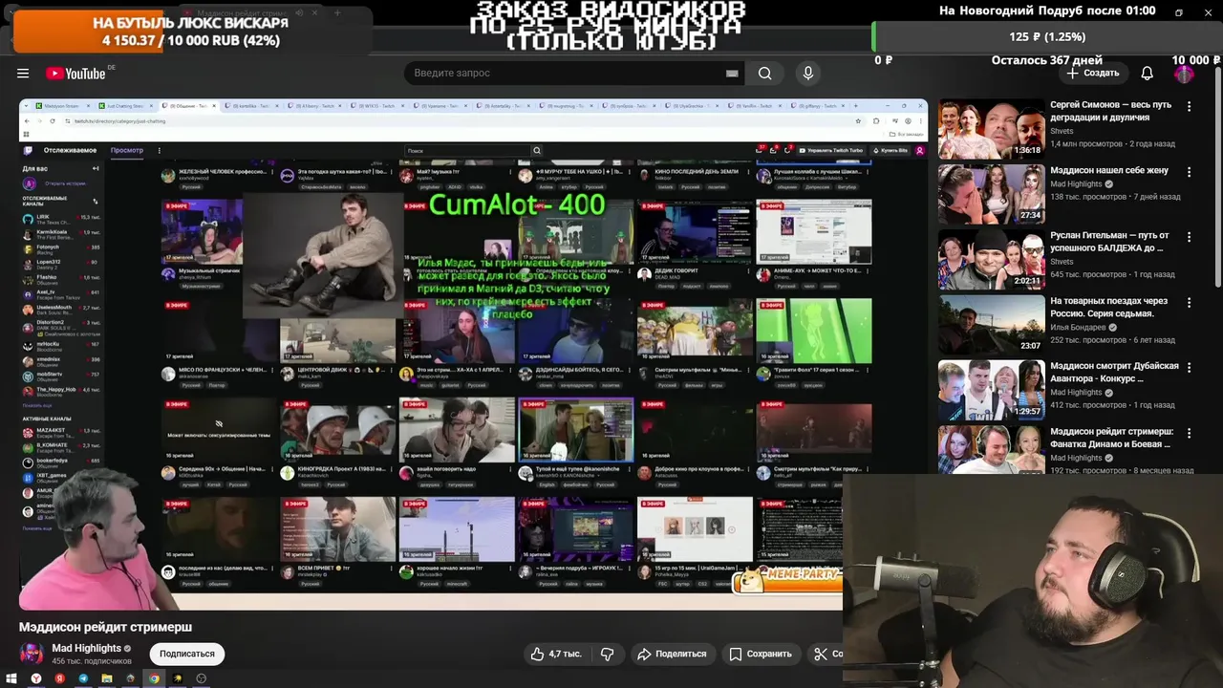Open Shvets channel under Сергей Симонов video
The height and width of the screenshot is (688, 1223).
tap(1062, 131)
